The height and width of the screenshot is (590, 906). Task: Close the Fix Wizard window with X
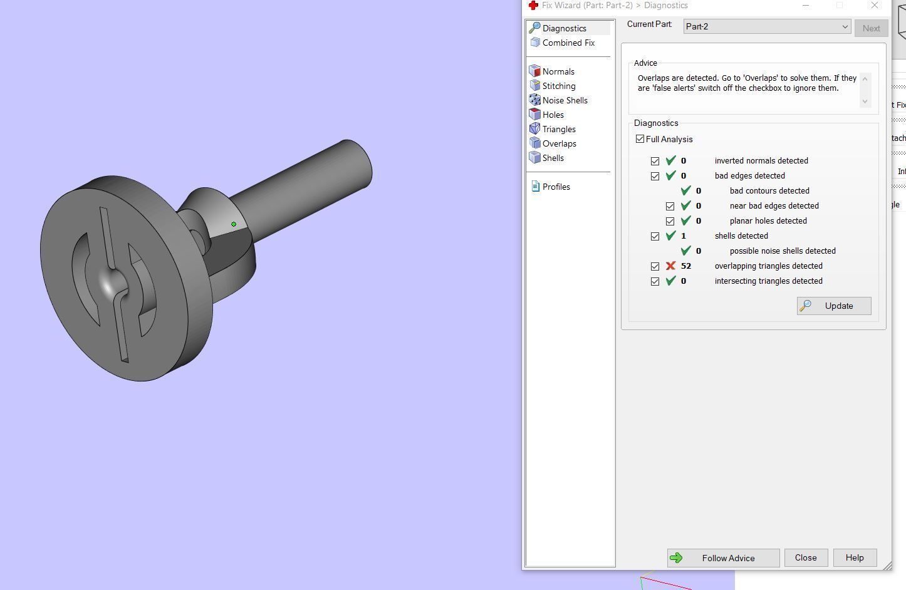pyautogui.click(x=875, y=5)
